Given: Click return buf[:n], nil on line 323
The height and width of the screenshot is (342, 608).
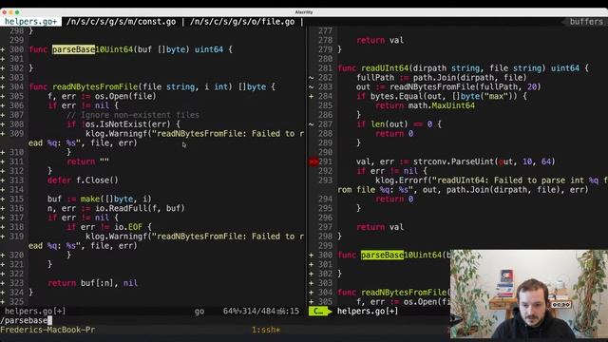Looking at the screenshot, I should (93, 283).
